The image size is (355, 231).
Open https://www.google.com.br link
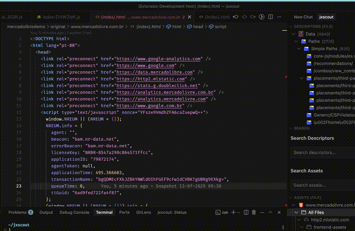[x=149, y=106]
